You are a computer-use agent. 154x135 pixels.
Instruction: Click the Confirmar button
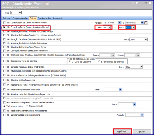pyautogui.click(x=122, y=131)
